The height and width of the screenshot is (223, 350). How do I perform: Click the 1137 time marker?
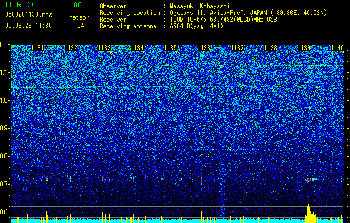click(237, 48)
